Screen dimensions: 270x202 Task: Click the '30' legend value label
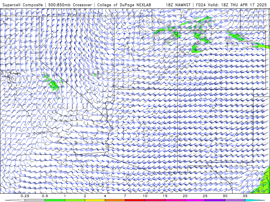225,196
